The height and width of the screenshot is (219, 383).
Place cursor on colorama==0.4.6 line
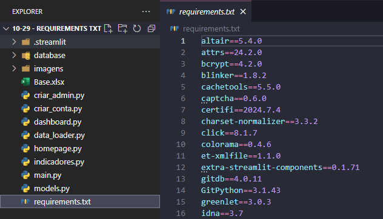[236, 145]
